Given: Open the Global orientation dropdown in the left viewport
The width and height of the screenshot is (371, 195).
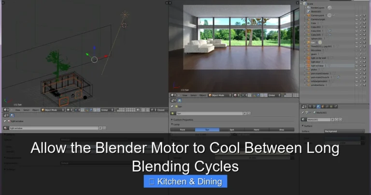Looking at the screenshot, I should [107, 110].
